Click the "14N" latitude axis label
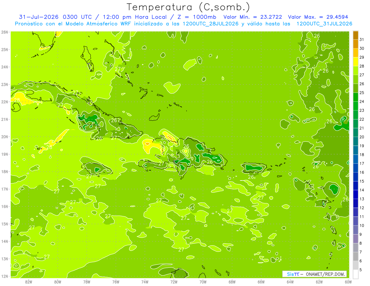Image resolution: width=370 pixels, height=286 pixels. click(x=5, y=241)
